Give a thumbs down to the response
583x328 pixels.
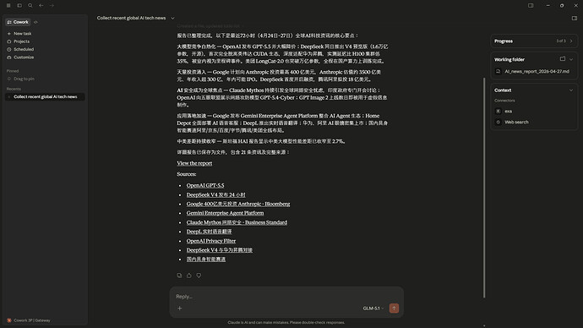click(x=199, y=276)
